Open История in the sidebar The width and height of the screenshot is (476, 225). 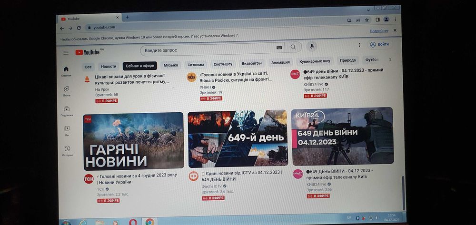coord(68,151)
